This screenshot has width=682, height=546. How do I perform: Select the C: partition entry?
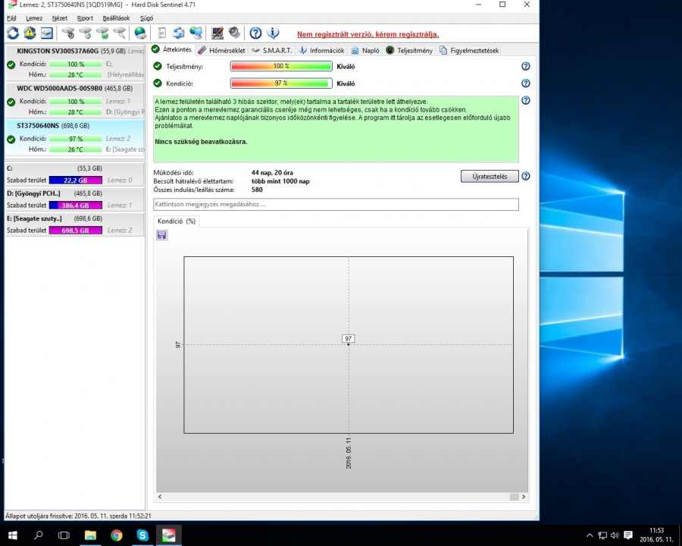[x=75, y=174]
